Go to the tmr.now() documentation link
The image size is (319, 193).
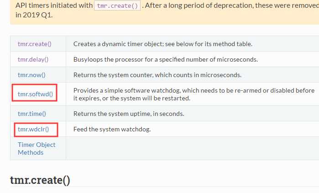(31, 75)
